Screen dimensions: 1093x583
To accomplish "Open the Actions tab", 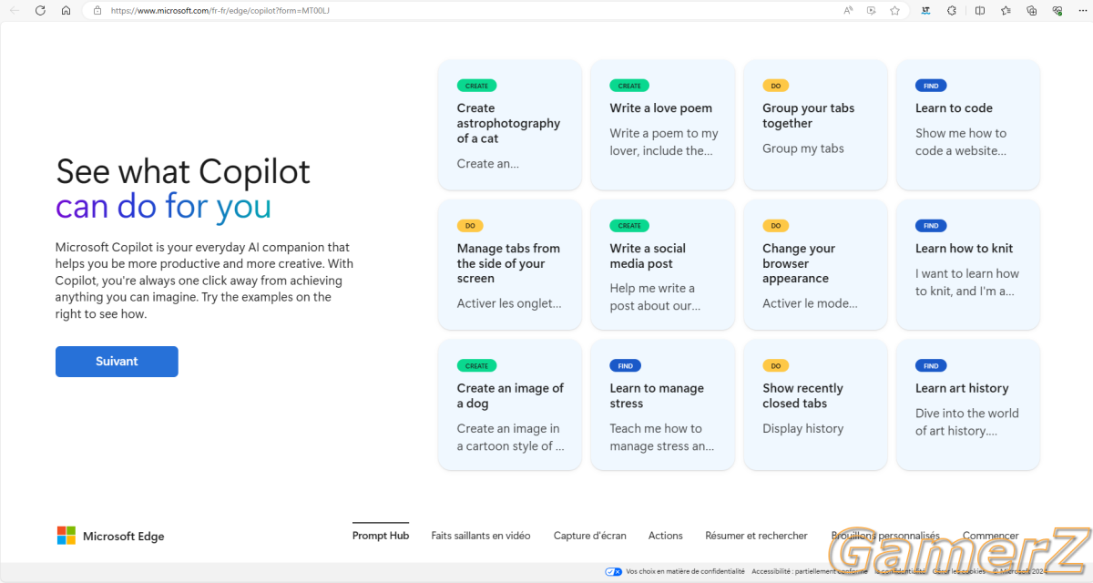I will 666,536.
